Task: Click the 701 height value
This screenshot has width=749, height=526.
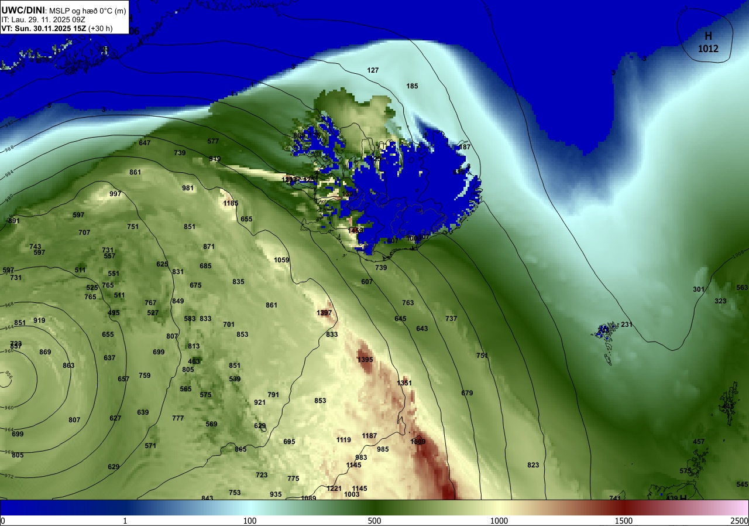Action: [229, 325]
